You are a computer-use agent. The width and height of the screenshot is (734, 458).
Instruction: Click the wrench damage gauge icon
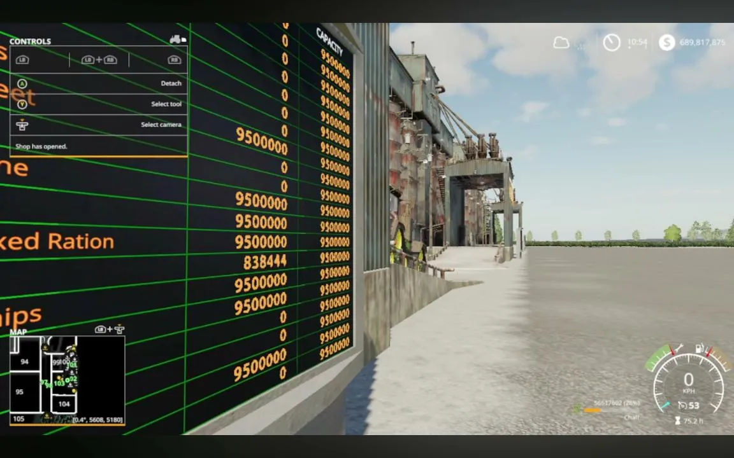point(679,348)
